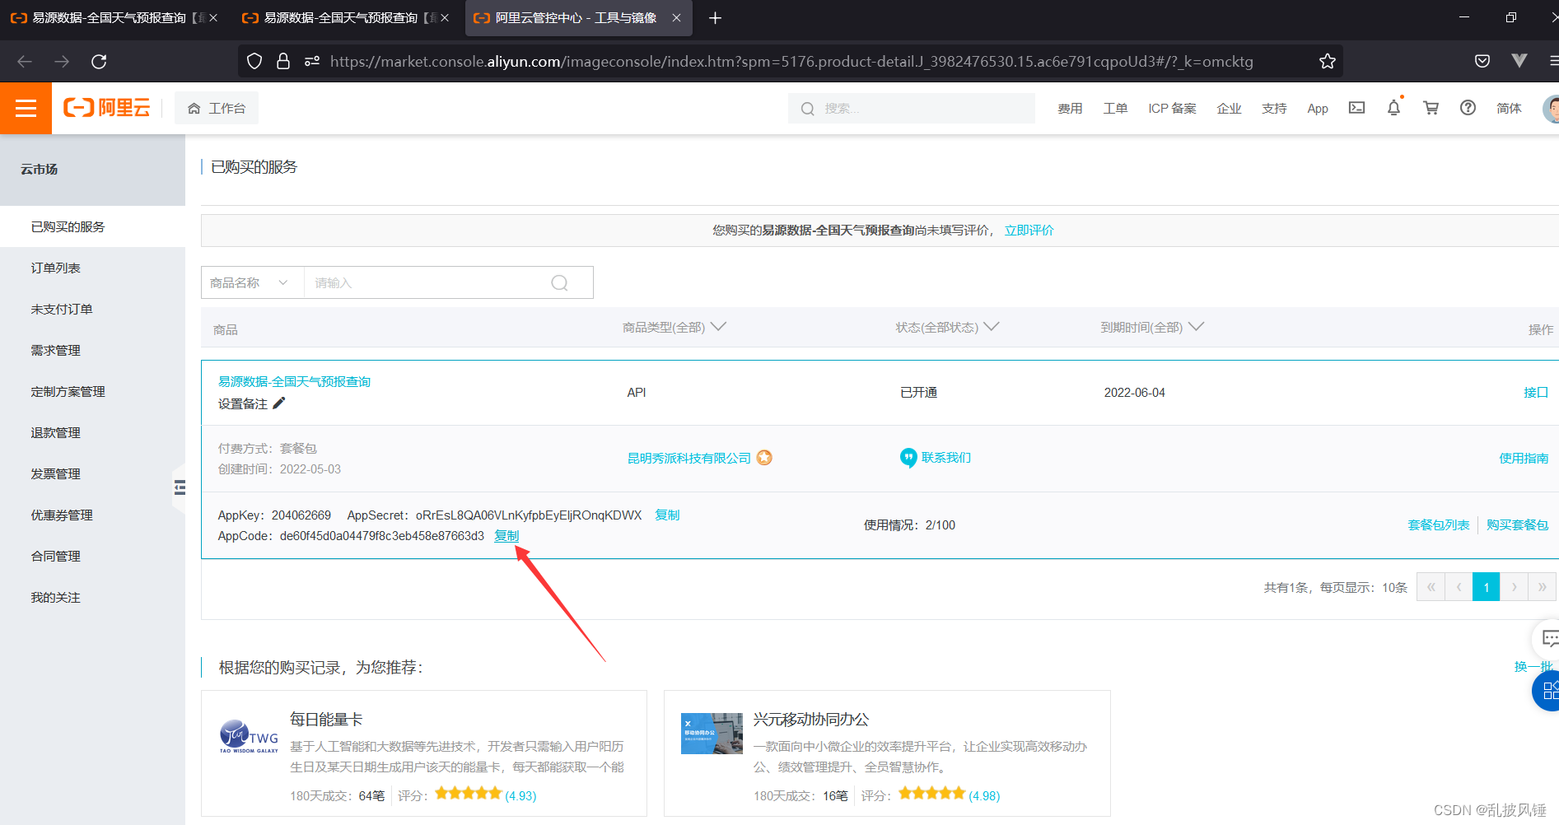The height and width of the screenshot is (825, 1559).
Task: Click the Aliyun logo
Action: tap(106, 108)
